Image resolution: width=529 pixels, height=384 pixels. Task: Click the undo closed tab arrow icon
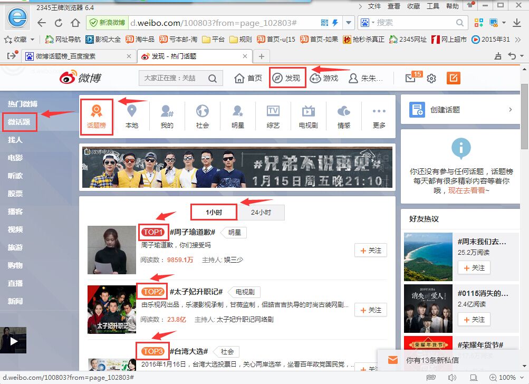[513, 56]
